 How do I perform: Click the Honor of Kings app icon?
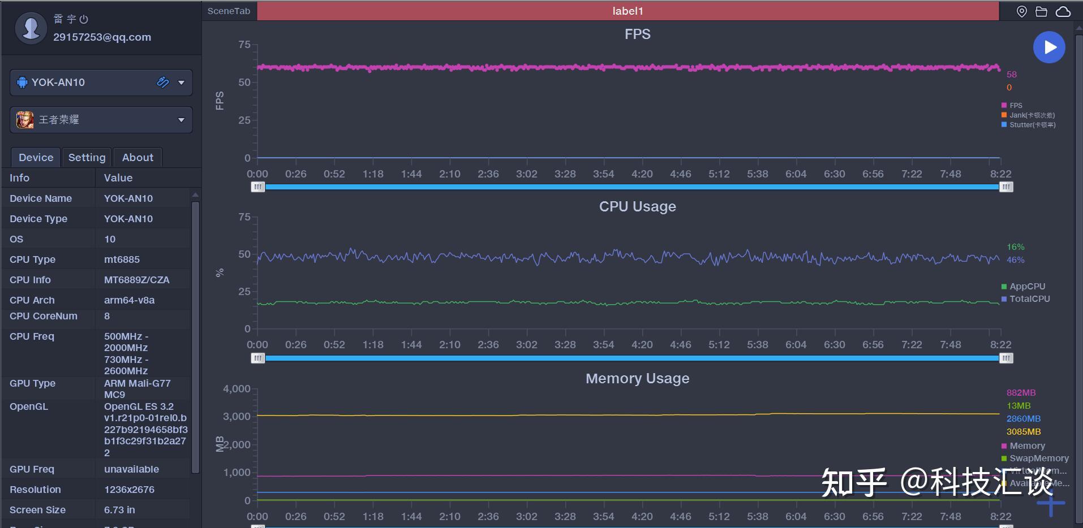25,120
